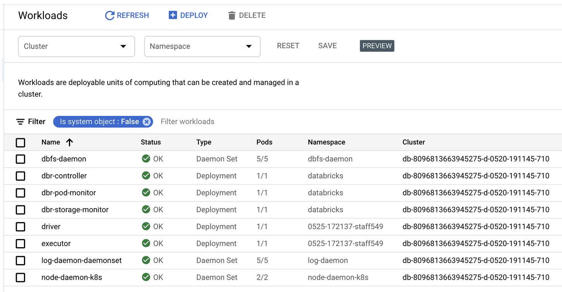Check the dbr-controller row checkbox
The height and width of the screenshot is (292, 562).
(x=21, y=176)
